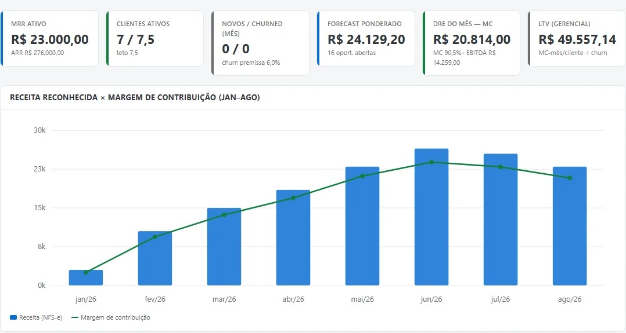
Task: Click the 15k y-axis label
Action: (x=39, y=208)
